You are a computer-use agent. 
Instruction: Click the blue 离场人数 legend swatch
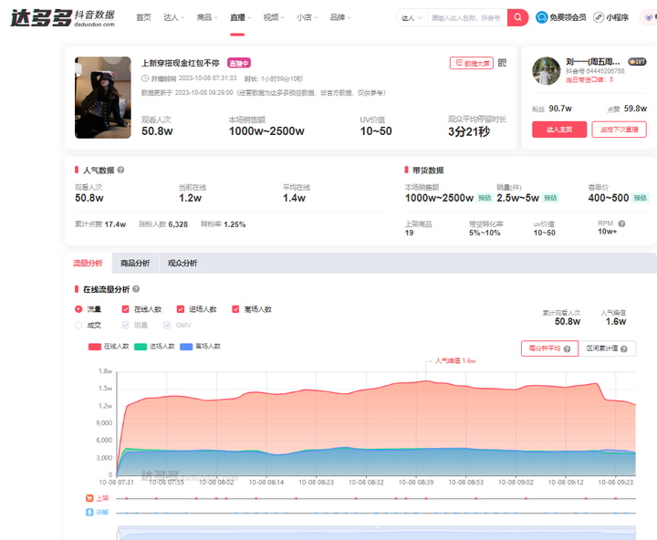pos(186,347)
